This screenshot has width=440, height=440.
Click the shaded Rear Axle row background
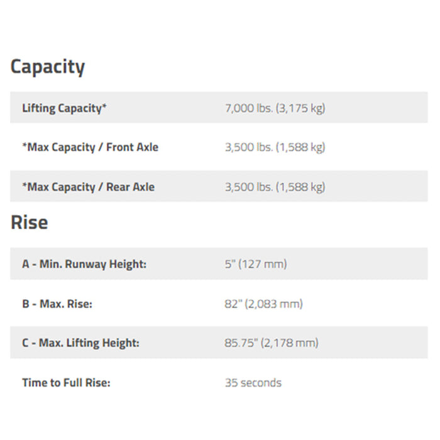219,186
